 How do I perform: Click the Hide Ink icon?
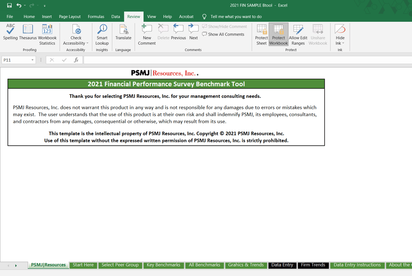pyautogui.click(x=340, y=29)
